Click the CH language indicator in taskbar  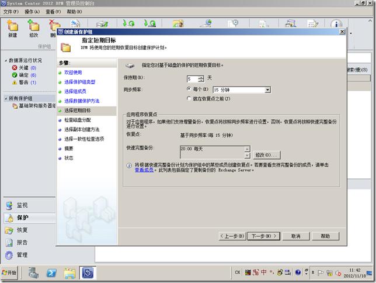(x=237, y=272)
